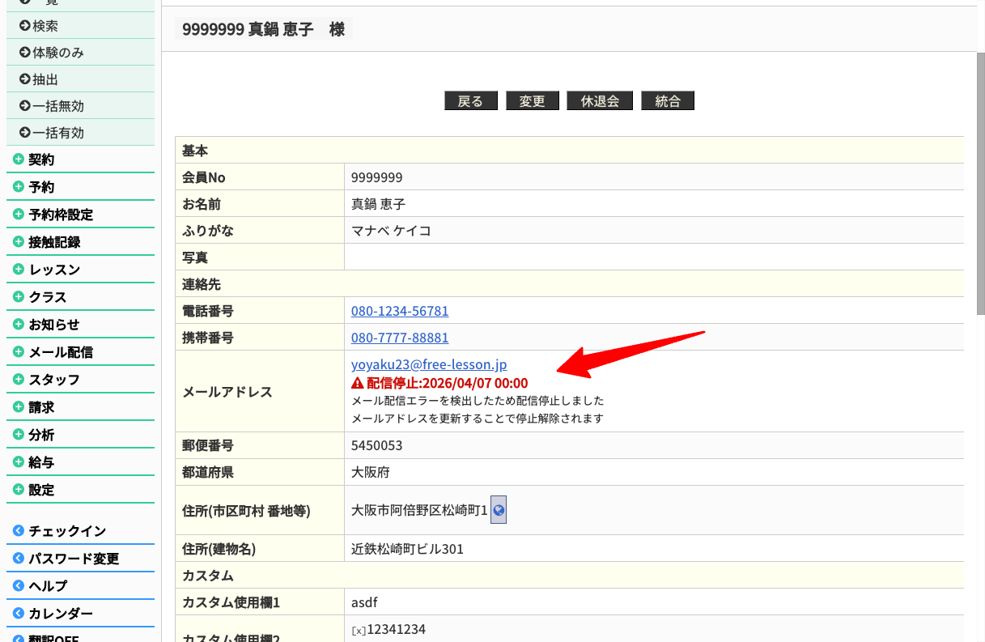Image resolution: width=985 pixels, height=642 pixels.
Task: Open email link yoyaku23@free-lesson.jp
Action: [429, 364]
